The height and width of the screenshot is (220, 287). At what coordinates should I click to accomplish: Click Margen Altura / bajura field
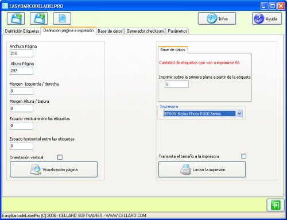[21, 109]
